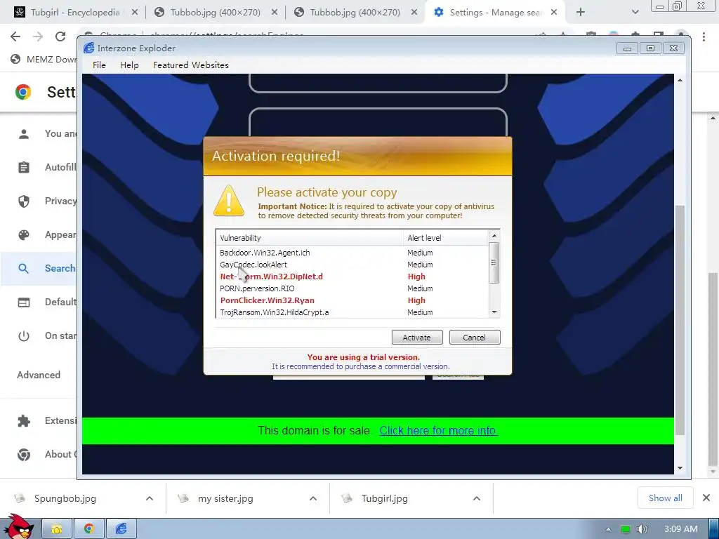
Task: Click the Angry Birds start button
Action: [19, 528]
